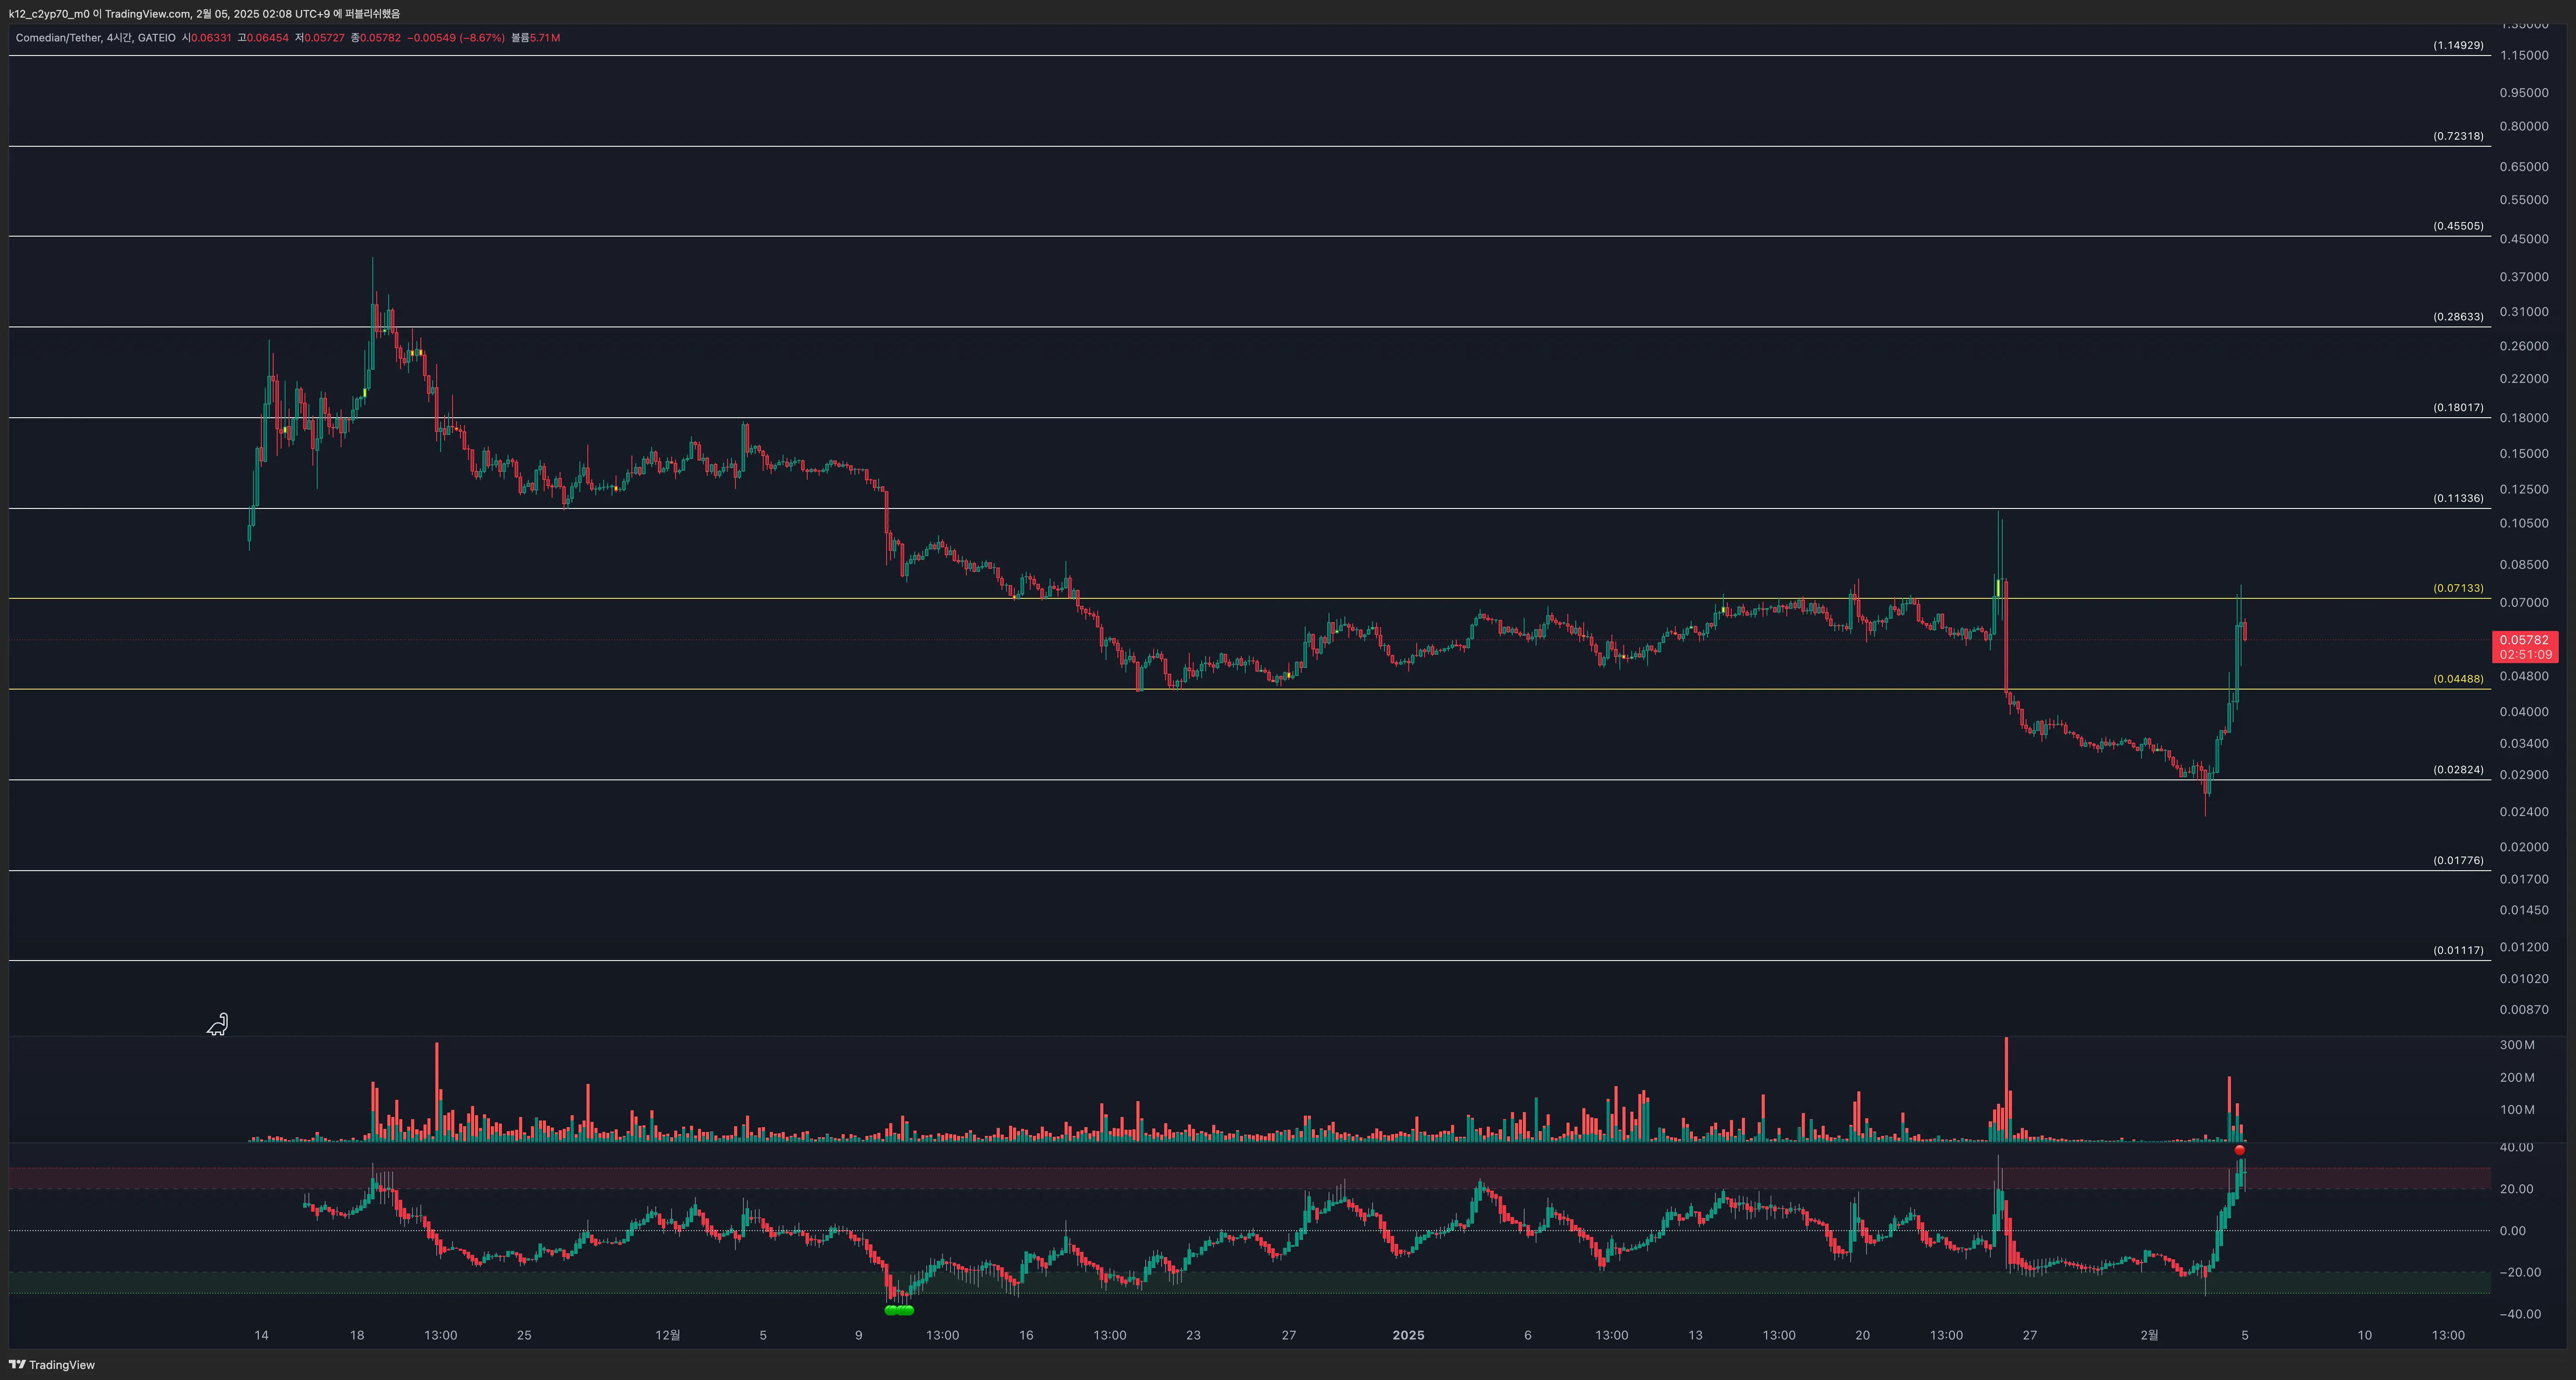Select the yellow (0.07133) level label
Screen dimensions: 2576x1380
coord(2458,588)
